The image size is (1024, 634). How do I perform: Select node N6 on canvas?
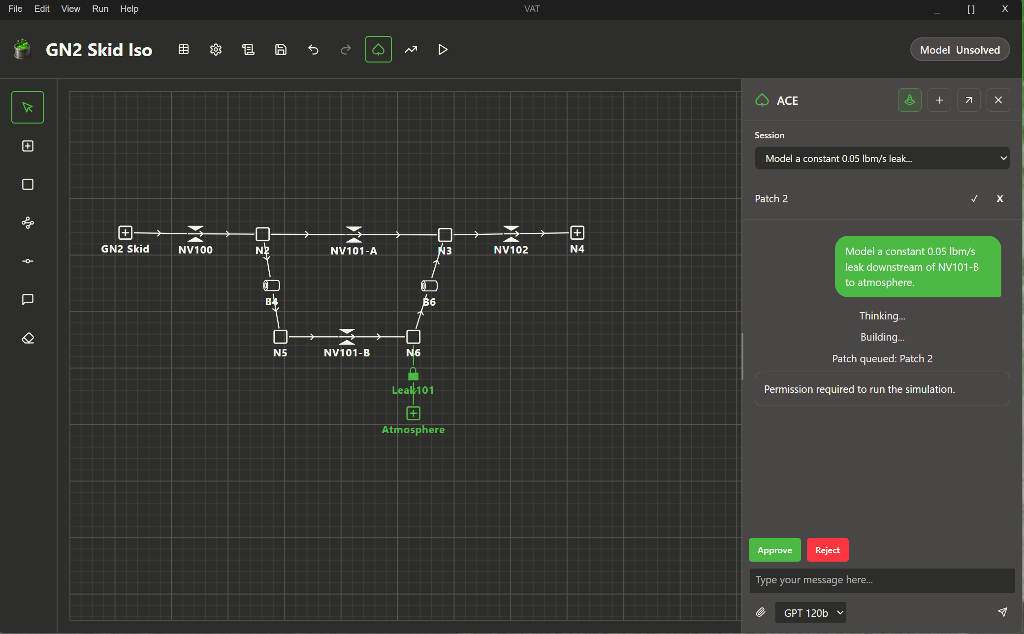coord(413,337)
